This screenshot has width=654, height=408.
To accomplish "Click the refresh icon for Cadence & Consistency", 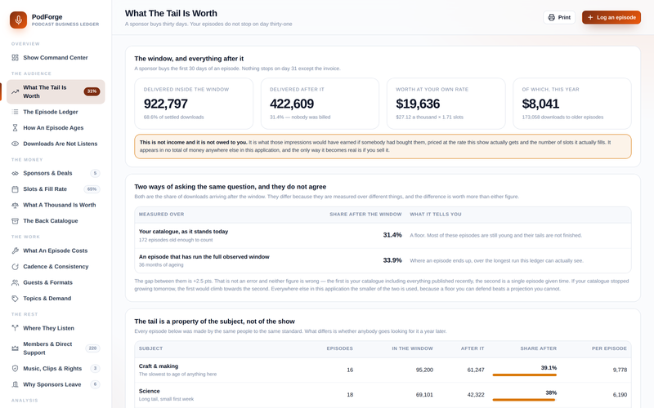I will click(x=15, y=267).
